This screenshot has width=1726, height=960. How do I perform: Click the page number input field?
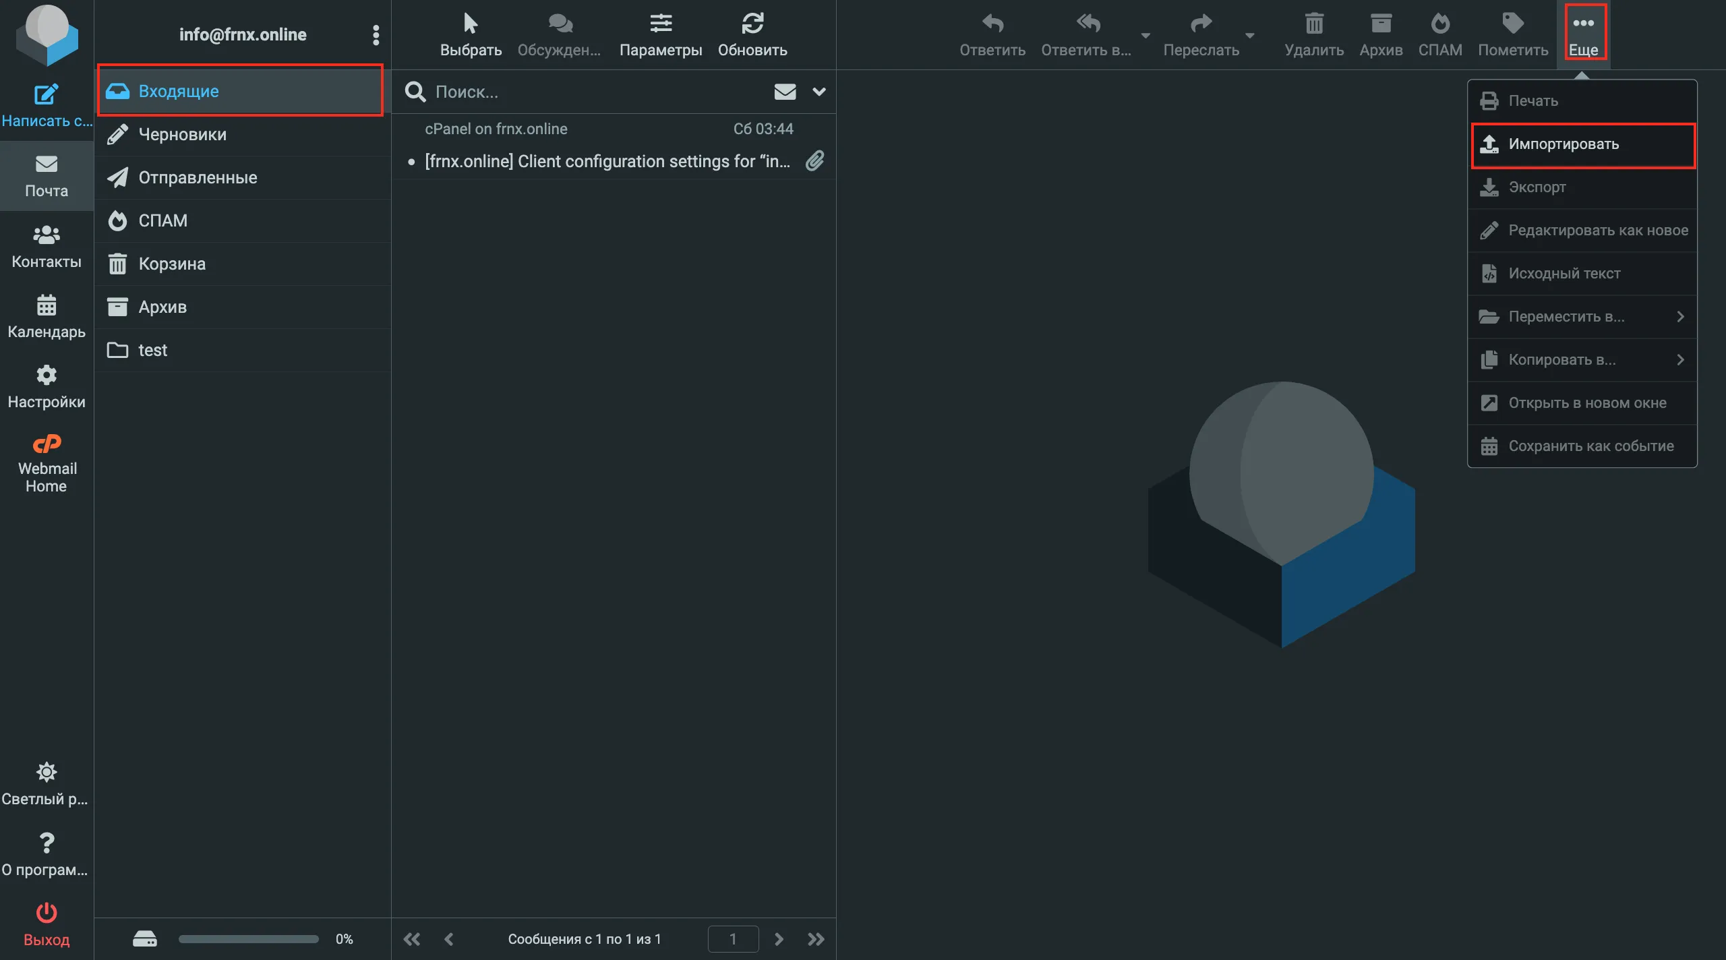[733, 938]
